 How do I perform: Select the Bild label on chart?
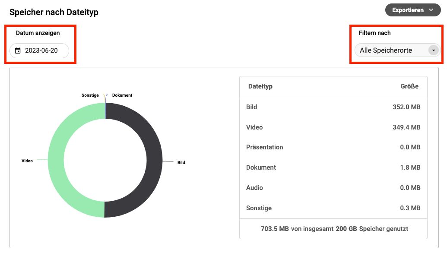tap(181, 163)
